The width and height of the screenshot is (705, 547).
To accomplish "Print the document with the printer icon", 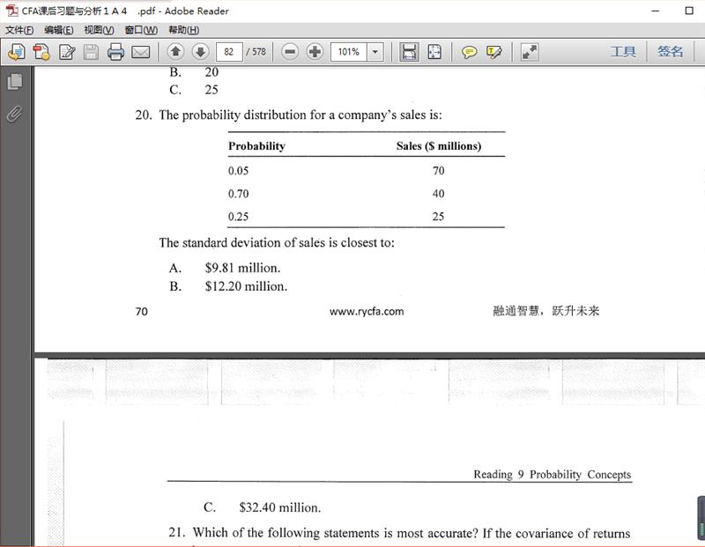I will pos(115,52).
